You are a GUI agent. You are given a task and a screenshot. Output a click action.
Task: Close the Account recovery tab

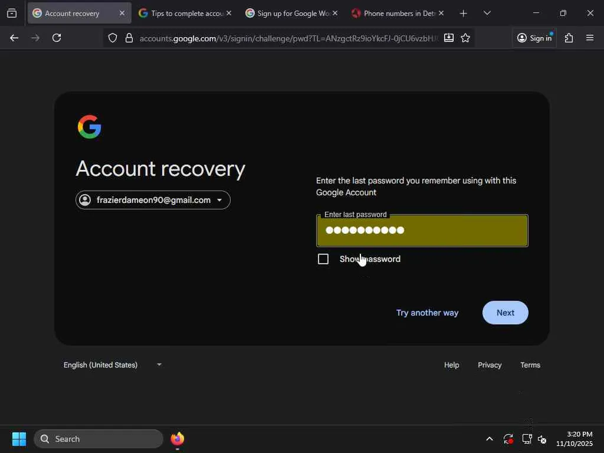tap(122, 13)
